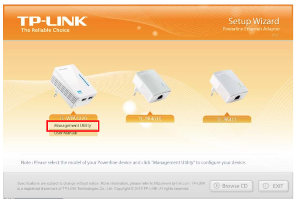
Task: Click the Browse CD button
Action: (x=231, y=186)
